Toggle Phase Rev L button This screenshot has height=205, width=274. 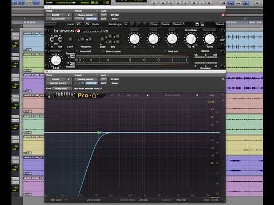click(x=83, y=39)
